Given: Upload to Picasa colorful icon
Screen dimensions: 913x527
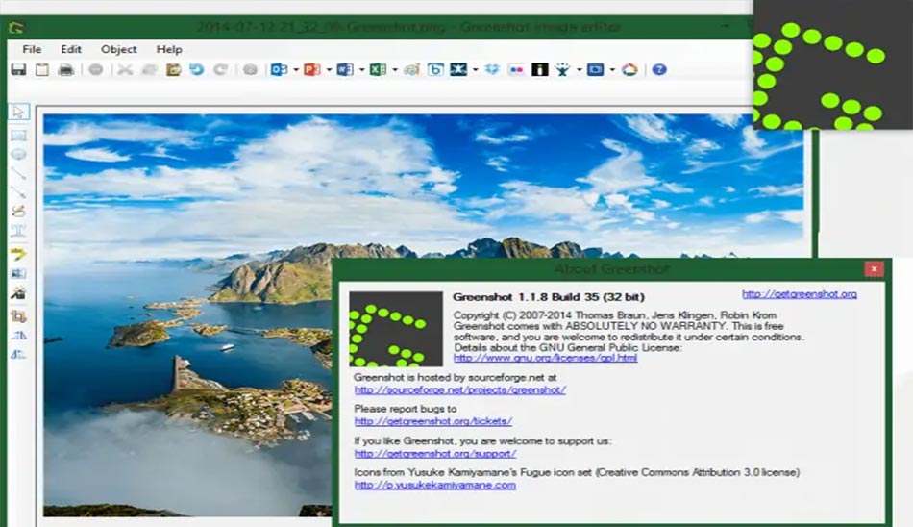Looking at the screenshot, I should 629,70.
